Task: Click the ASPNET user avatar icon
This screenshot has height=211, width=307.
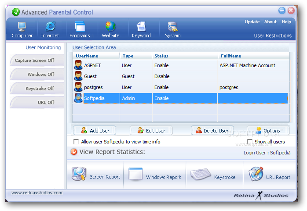Action: pyautogui.click(x=78, y=65)
